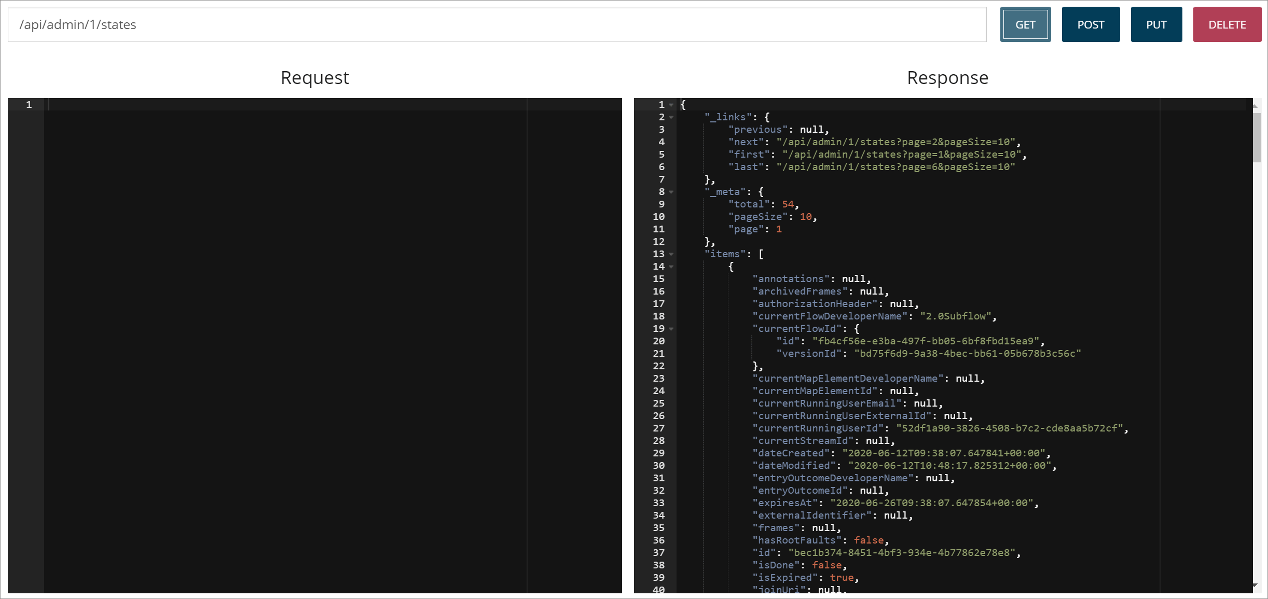Send the DELETE request
The image size is (1268, 599).
click(1227, 24)
